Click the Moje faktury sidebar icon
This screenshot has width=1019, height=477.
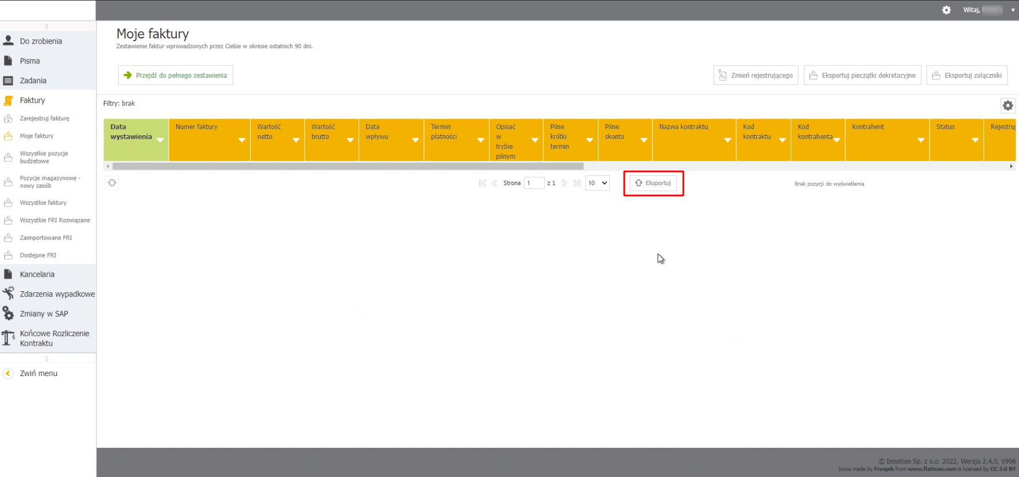coord(8,136)
